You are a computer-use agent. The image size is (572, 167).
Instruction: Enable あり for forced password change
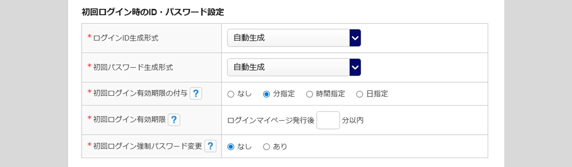tap(267, 147)
